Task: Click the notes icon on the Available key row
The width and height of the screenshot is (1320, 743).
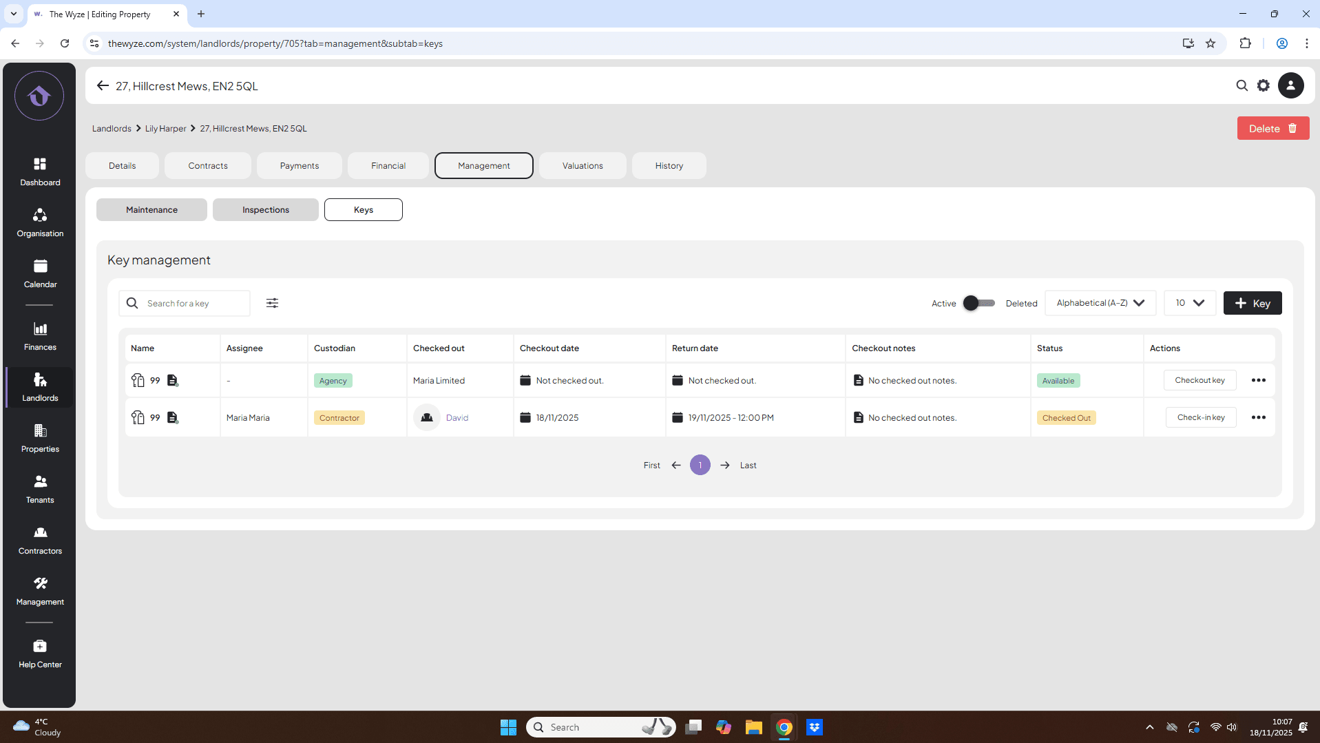Action: pyautogui.click(x=173, y=381)
